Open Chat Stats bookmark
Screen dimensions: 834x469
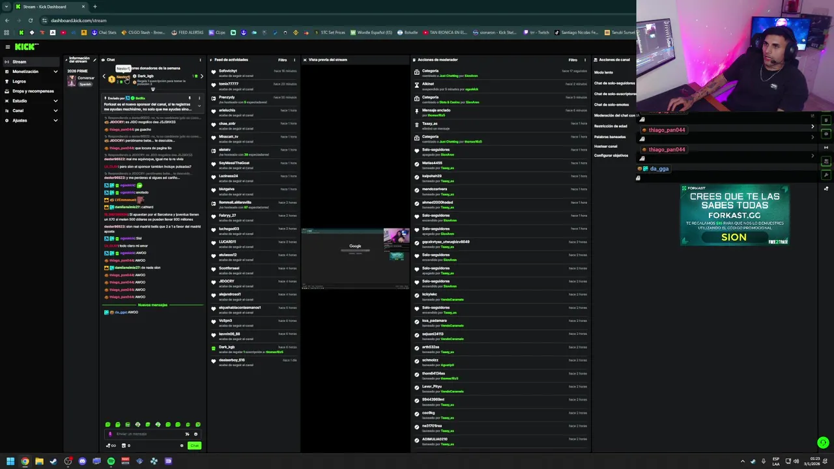104,33
